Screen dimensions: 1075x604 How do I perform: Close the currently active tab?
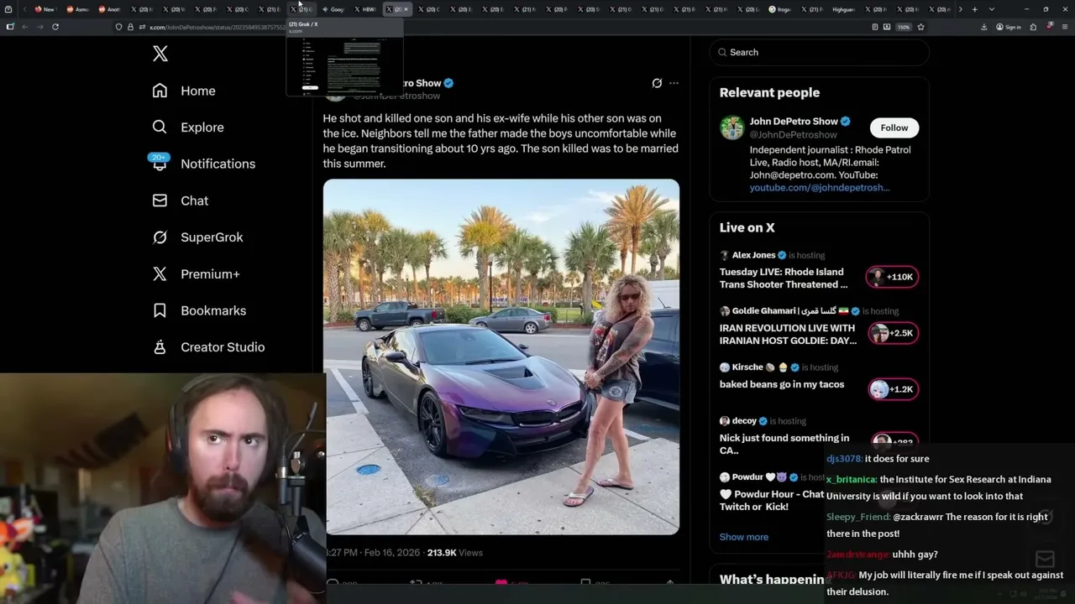click(x=406, y=9)
